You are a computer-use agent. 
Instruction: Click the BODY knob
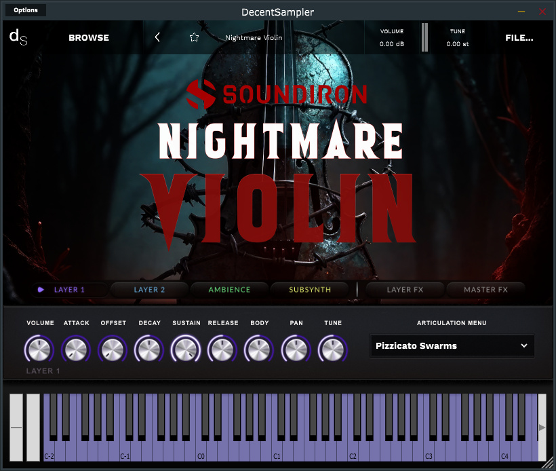259,350
